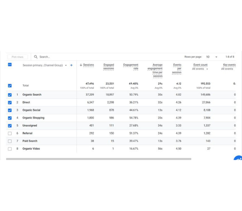242x211 pixels.
Task: Click the search magnifier icon
Action: click(36, 57)
